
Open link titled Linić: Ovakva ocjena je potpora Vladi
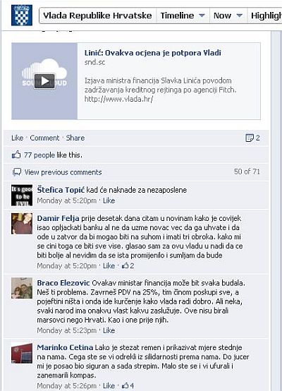click(153, 53)
